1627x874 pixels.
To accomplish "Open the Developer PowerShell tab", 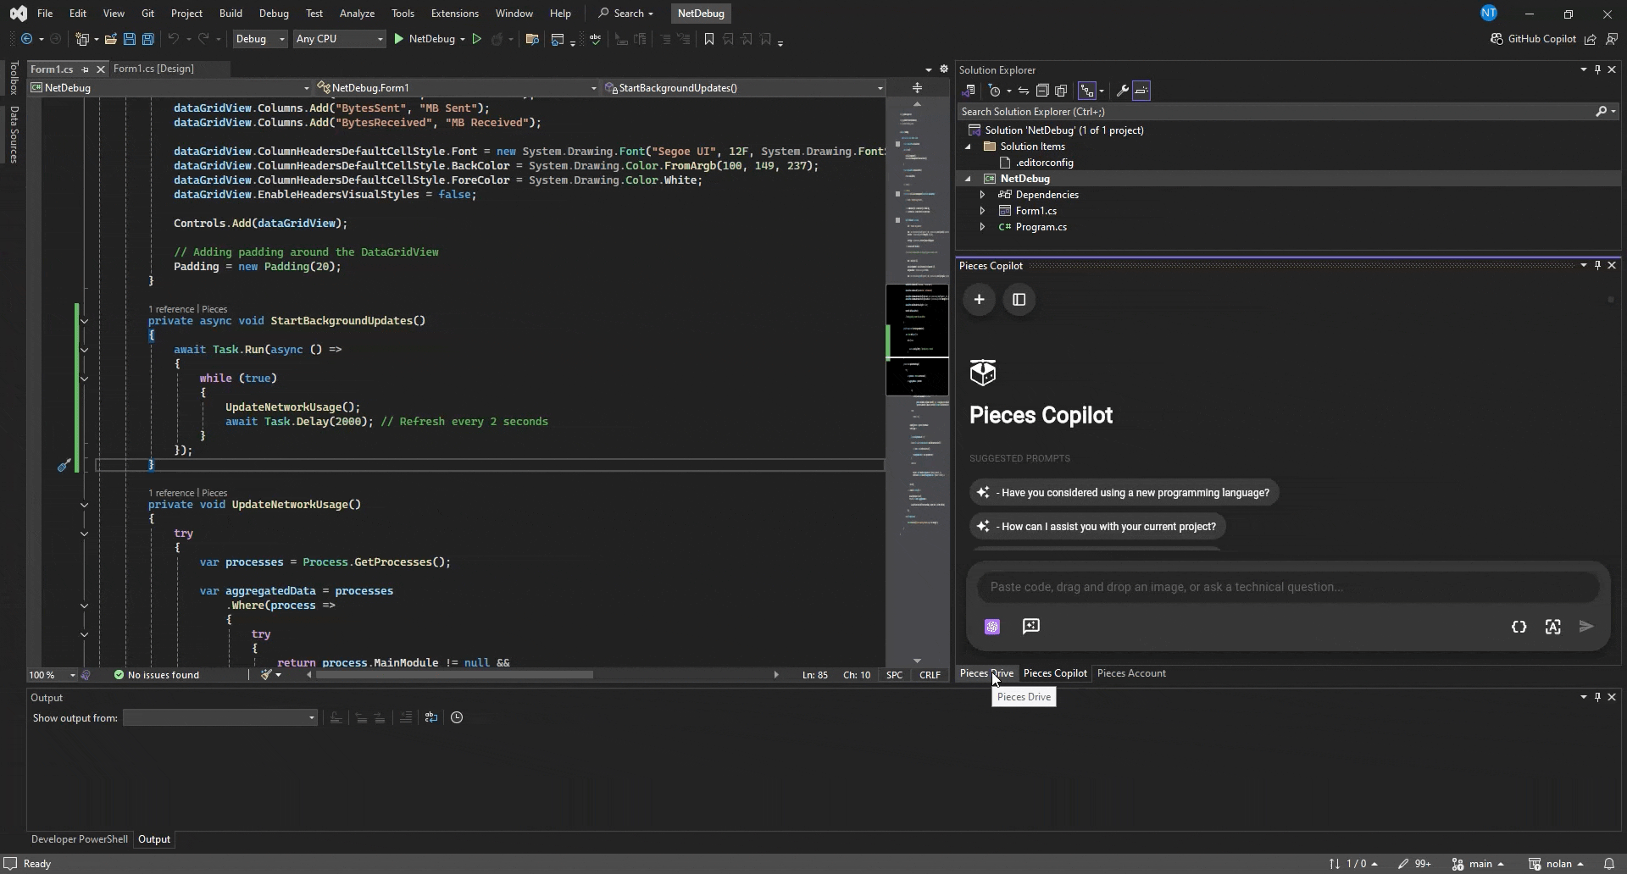I will [80, 839].
